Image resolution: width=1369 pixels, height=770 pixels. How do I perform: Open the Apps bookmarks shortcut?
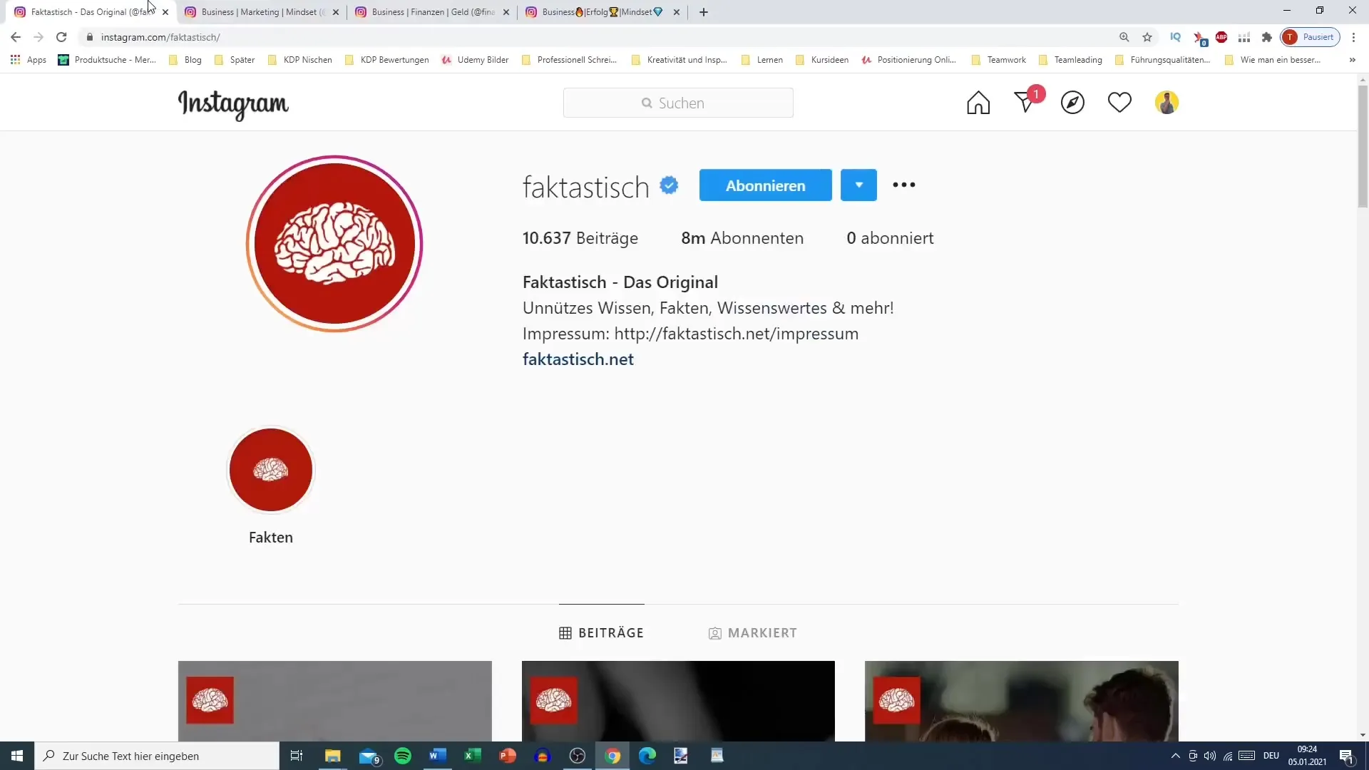coord(29,60)
